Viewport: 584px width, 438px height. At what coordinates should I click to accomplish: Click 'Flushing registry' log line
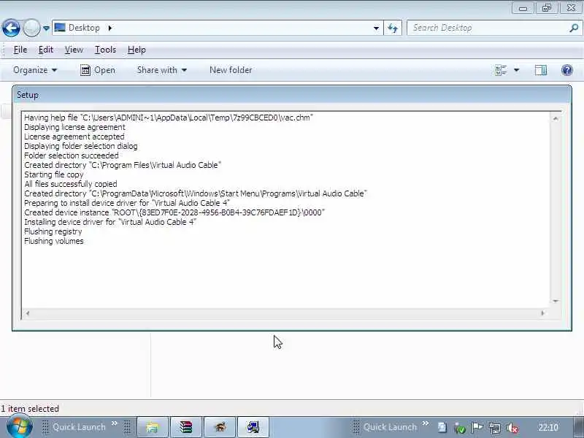[x=53, y=231]
